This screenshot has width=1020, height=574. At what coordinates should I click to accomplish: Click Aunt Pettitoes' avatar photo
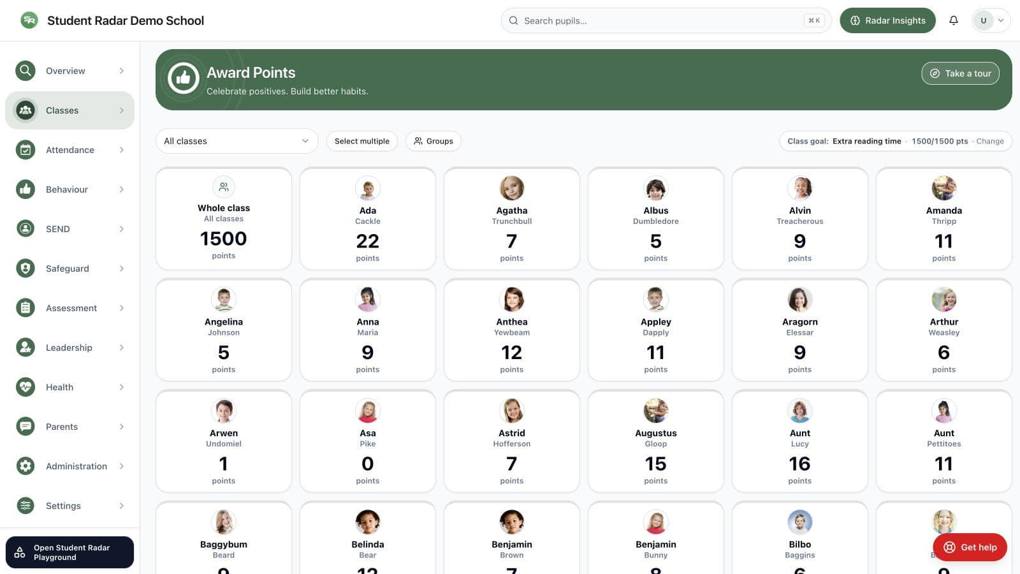(x=944, y=411)
